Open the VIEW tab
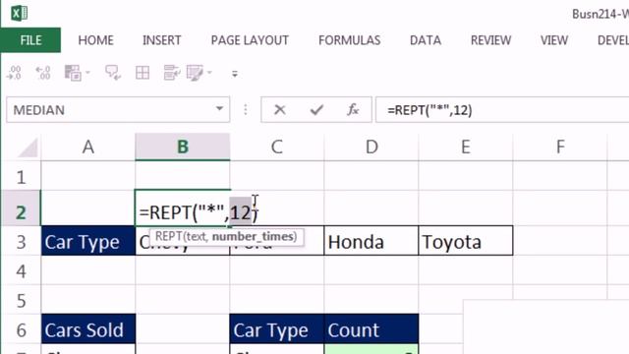The width and height of the screenshot is (629, 354). pos(554,40)
